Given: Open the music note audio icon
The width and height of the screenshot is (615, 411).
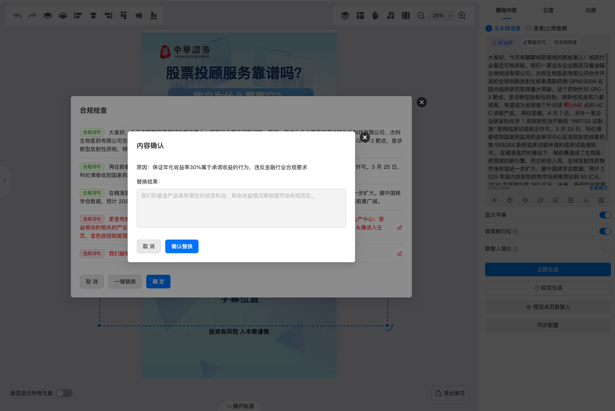Looking at the screenshot, I should click(x=390, y=16).
